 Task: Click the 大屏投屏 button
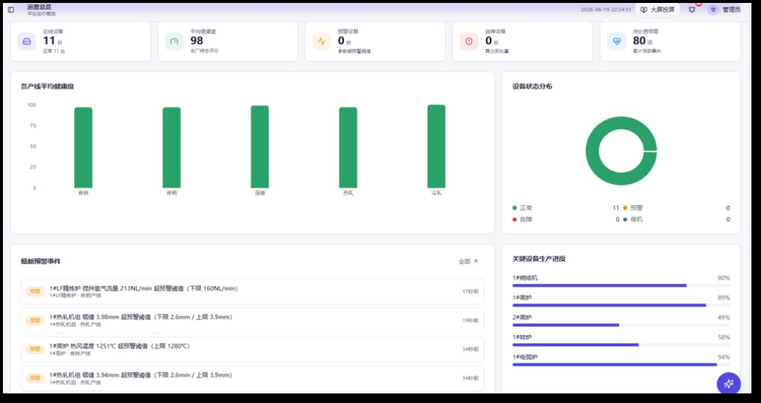tap(657, 10)
